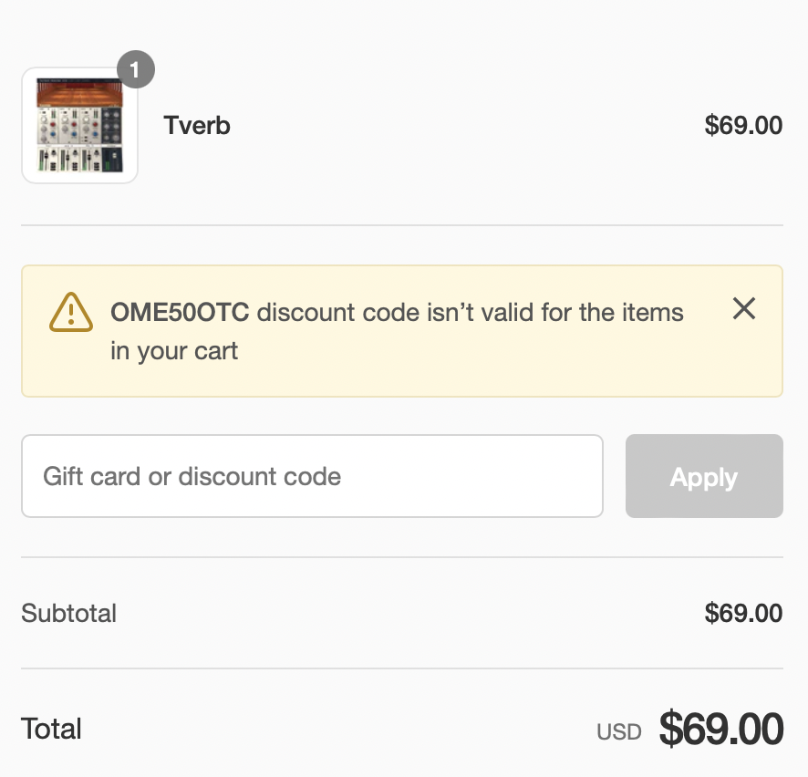This screenshot has width=808, height=777.
Task: Click the Tverb product name
Action: pos(197,126)
